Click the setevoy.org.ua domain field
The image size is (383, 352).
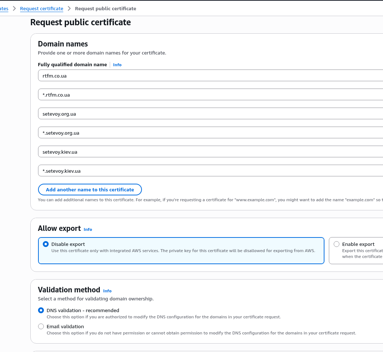click(x=210, y=114)
